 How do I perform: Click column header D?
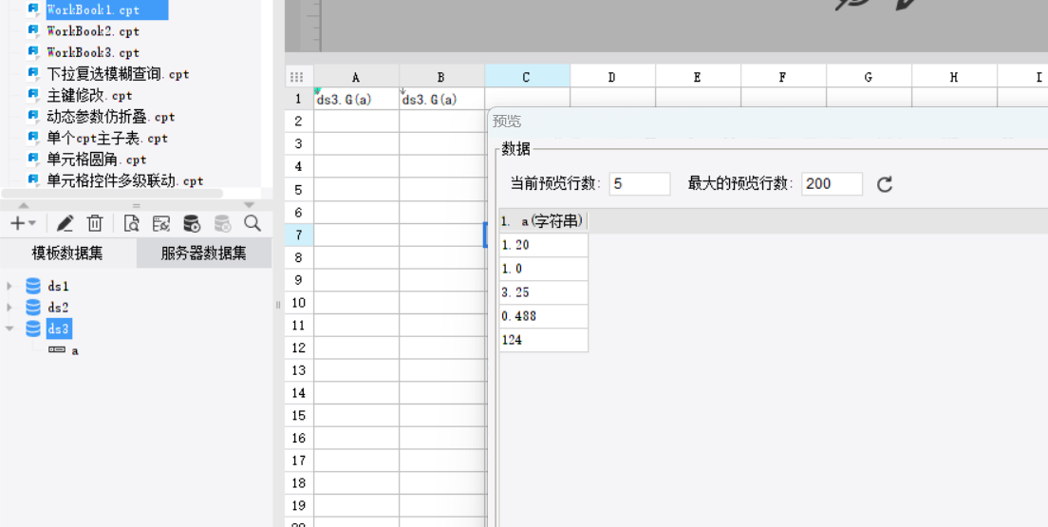tap(613, 76)
